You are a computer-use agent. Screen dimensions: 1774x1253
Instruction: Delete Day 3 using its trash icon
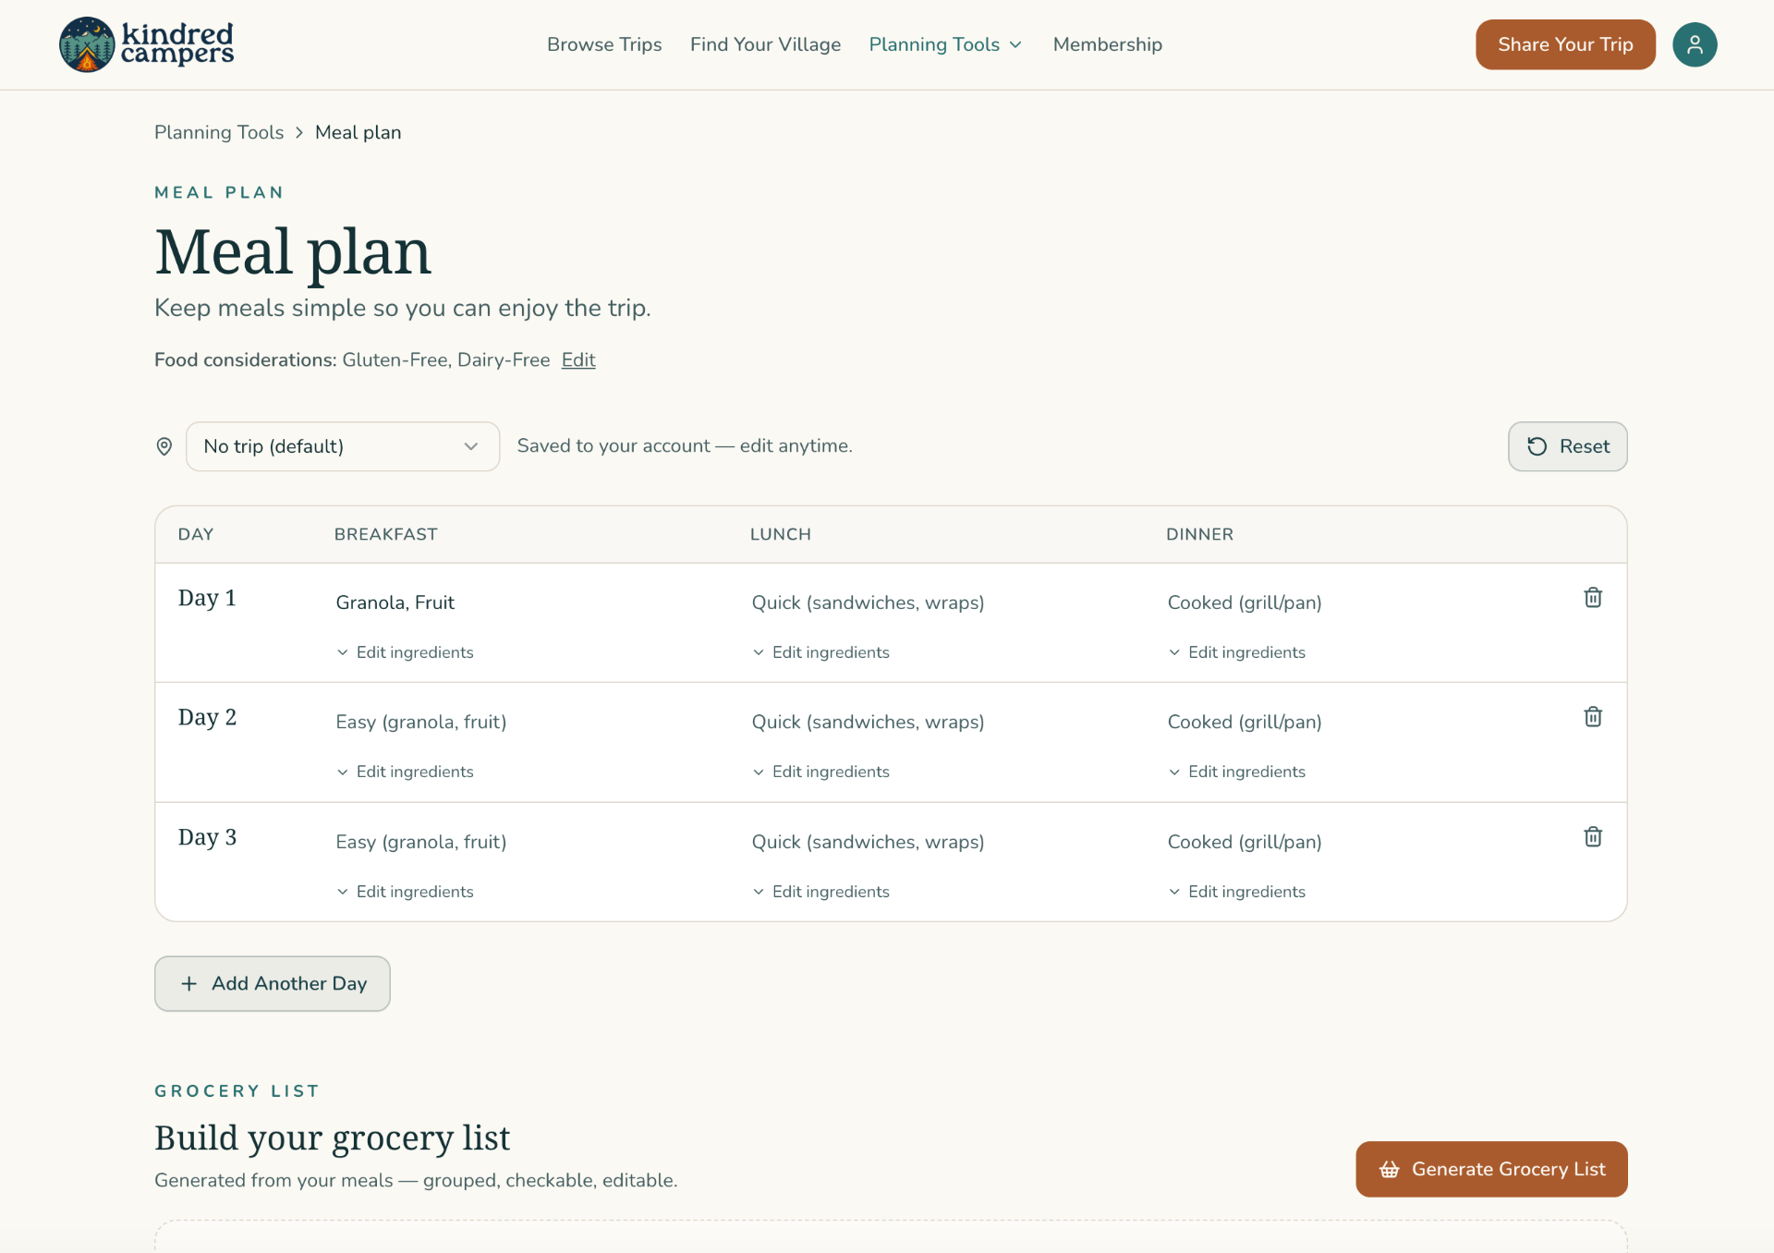point(1593,837)
